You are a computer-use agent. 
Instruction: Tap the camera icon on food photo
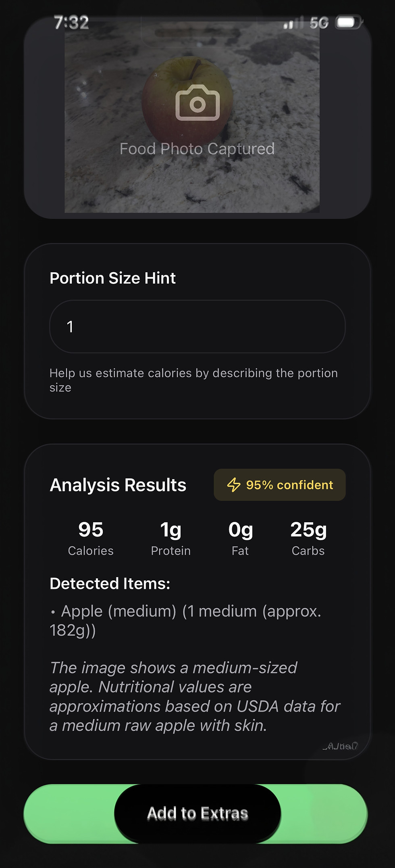(197, 102)
